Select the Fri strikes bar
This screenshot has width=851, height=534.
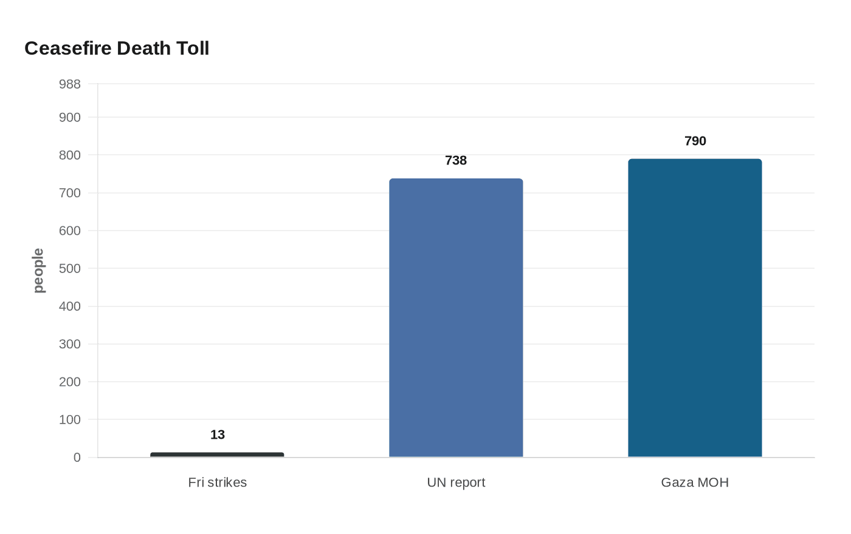(217, 455)
